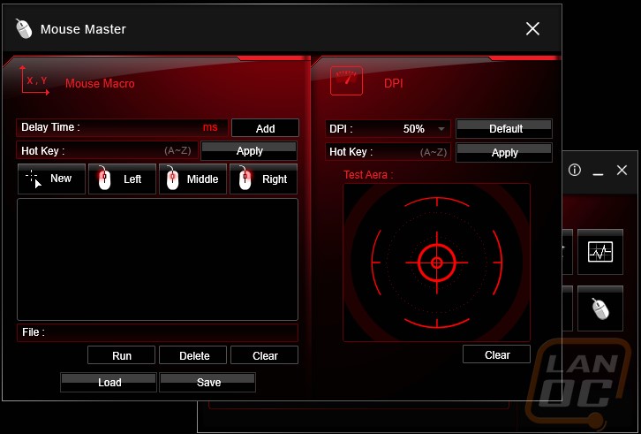Add a Middle mouse click action
The height and width of the screenshot is (434, 641).
tap(192, 179)
